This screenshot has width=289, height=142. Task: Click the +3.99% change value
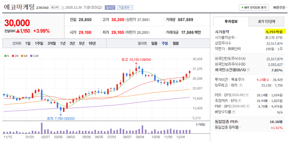(x=41, y=31)
